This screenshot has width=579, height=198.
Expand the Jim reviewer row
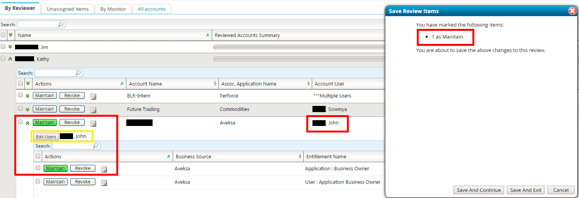point(10,47)
